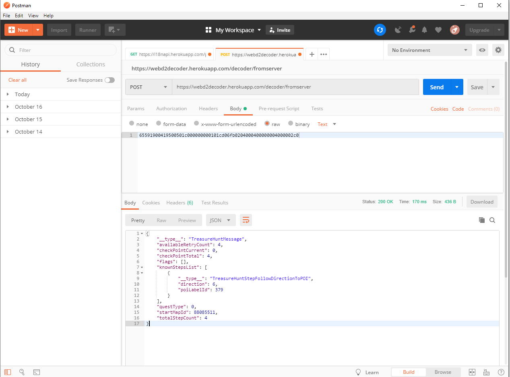
Task: Click the Import button
Action: (59, 30)
